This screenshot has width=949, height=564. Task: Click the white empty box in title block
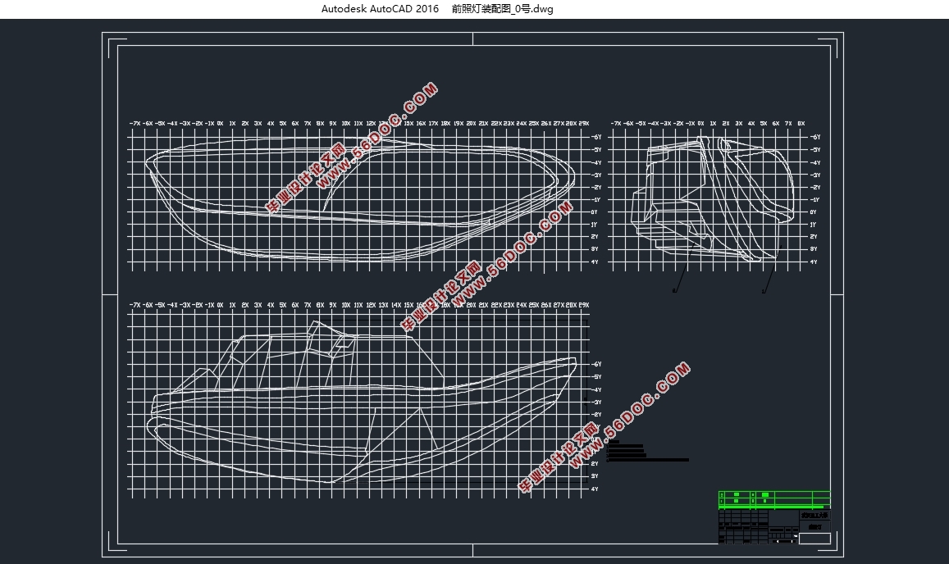point(814,539)
